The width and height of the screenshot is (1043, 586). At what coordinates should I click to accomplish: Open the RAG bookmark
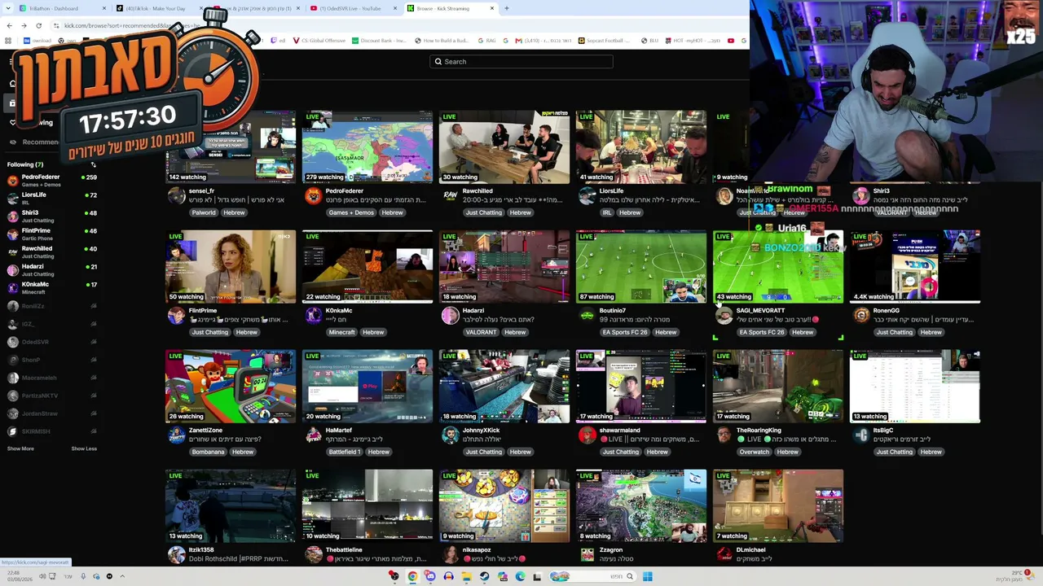486,40
